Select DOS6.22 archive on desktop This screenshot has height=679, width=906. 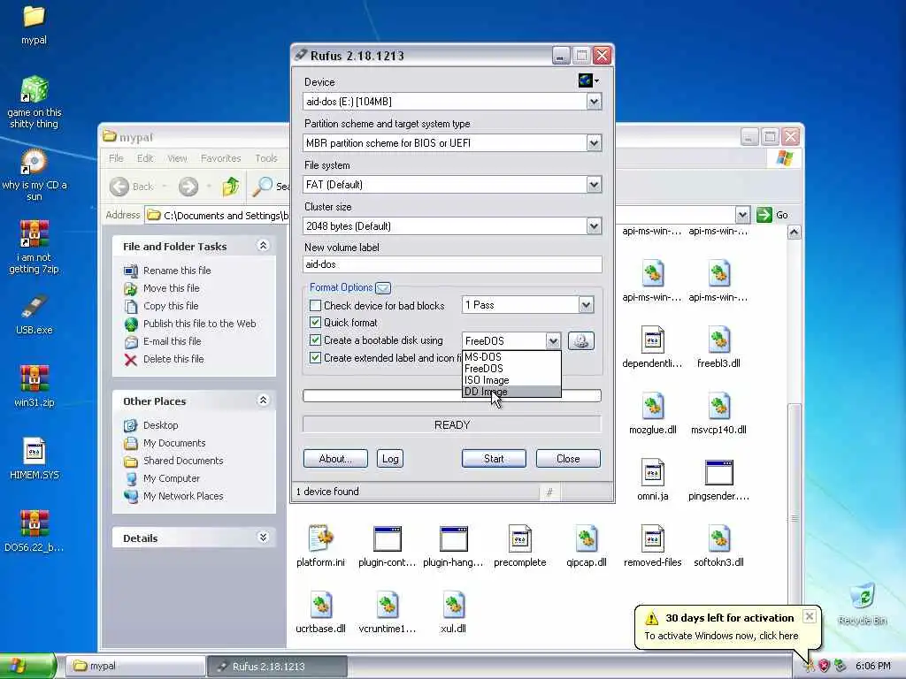tap(34, 531)
